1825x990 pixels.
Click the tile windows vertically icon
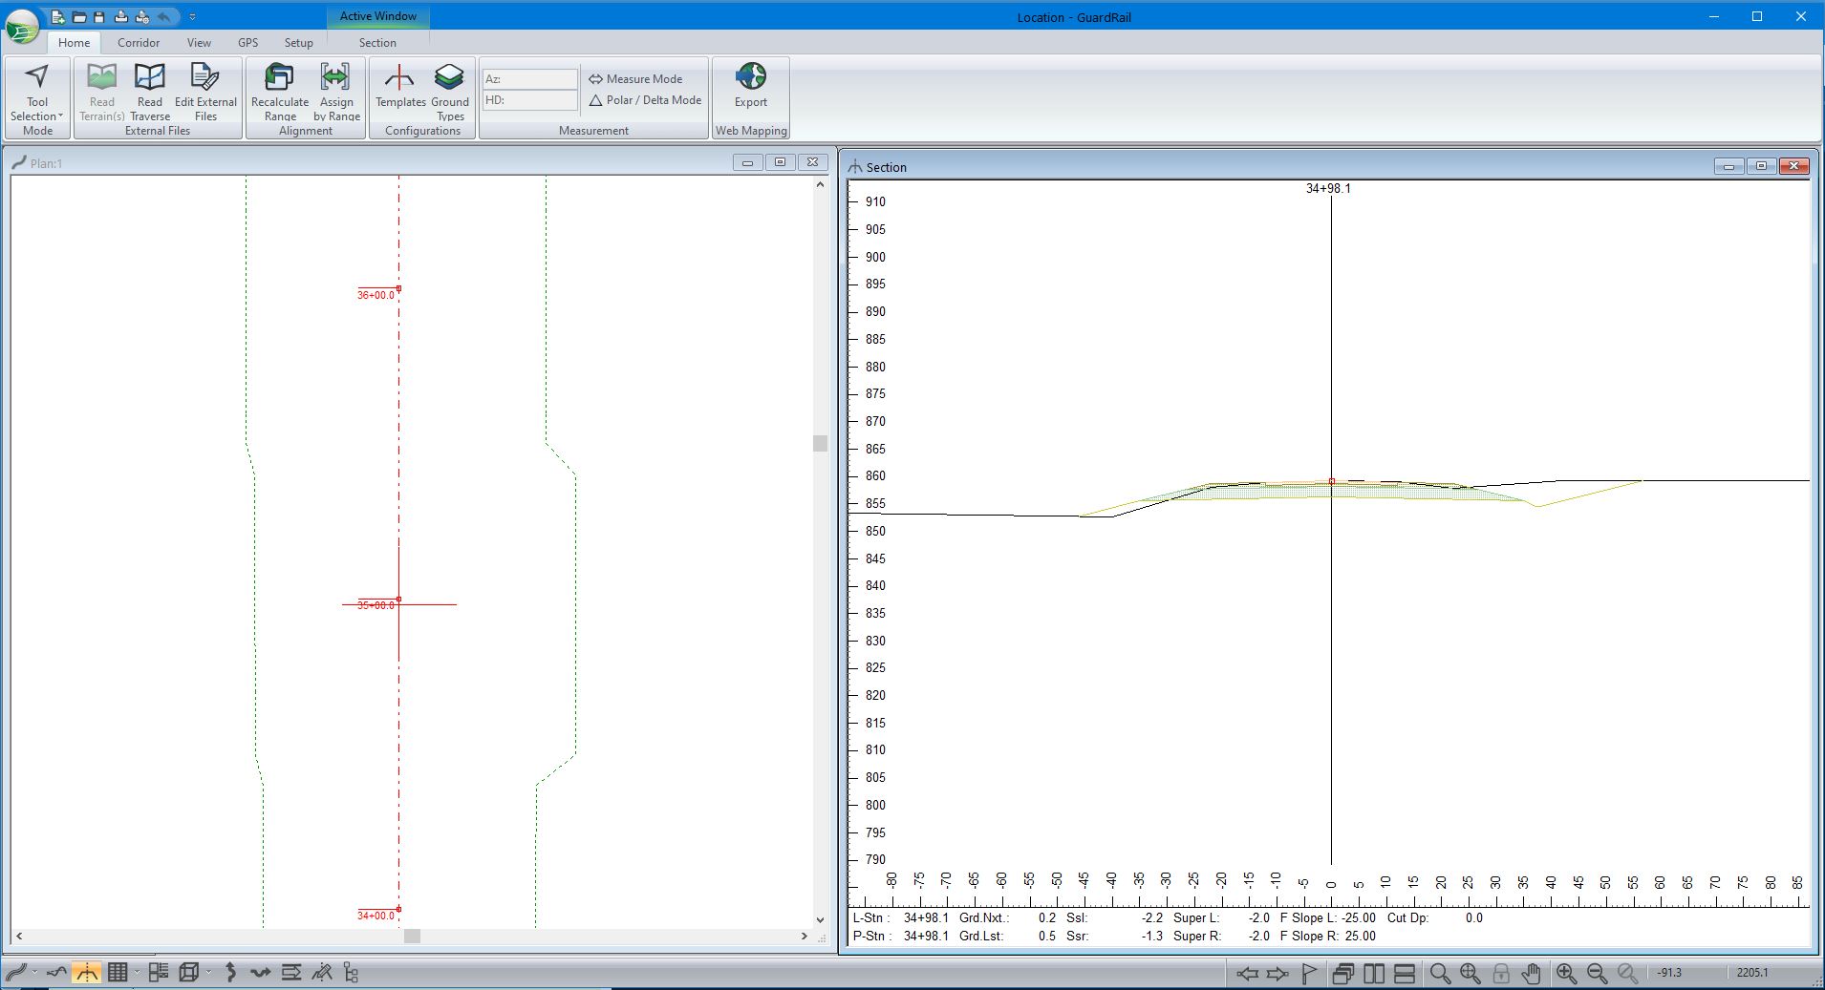click(1374, 974)
